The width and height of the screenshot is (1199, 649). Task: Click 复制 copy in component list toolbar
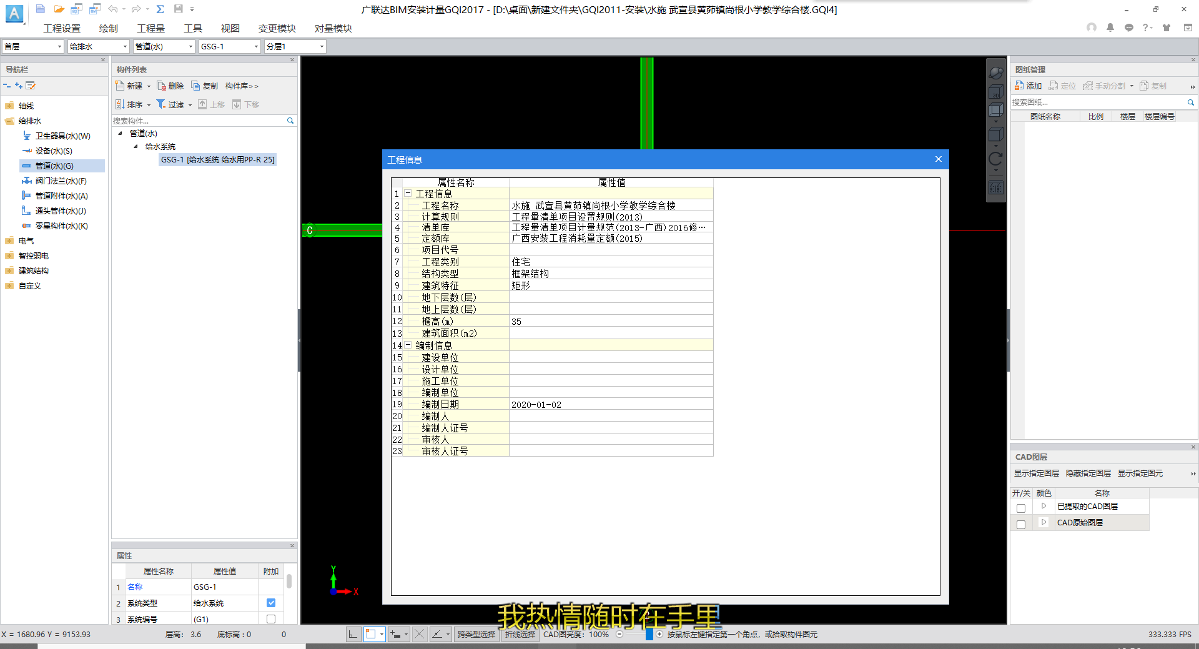[204, 86]
